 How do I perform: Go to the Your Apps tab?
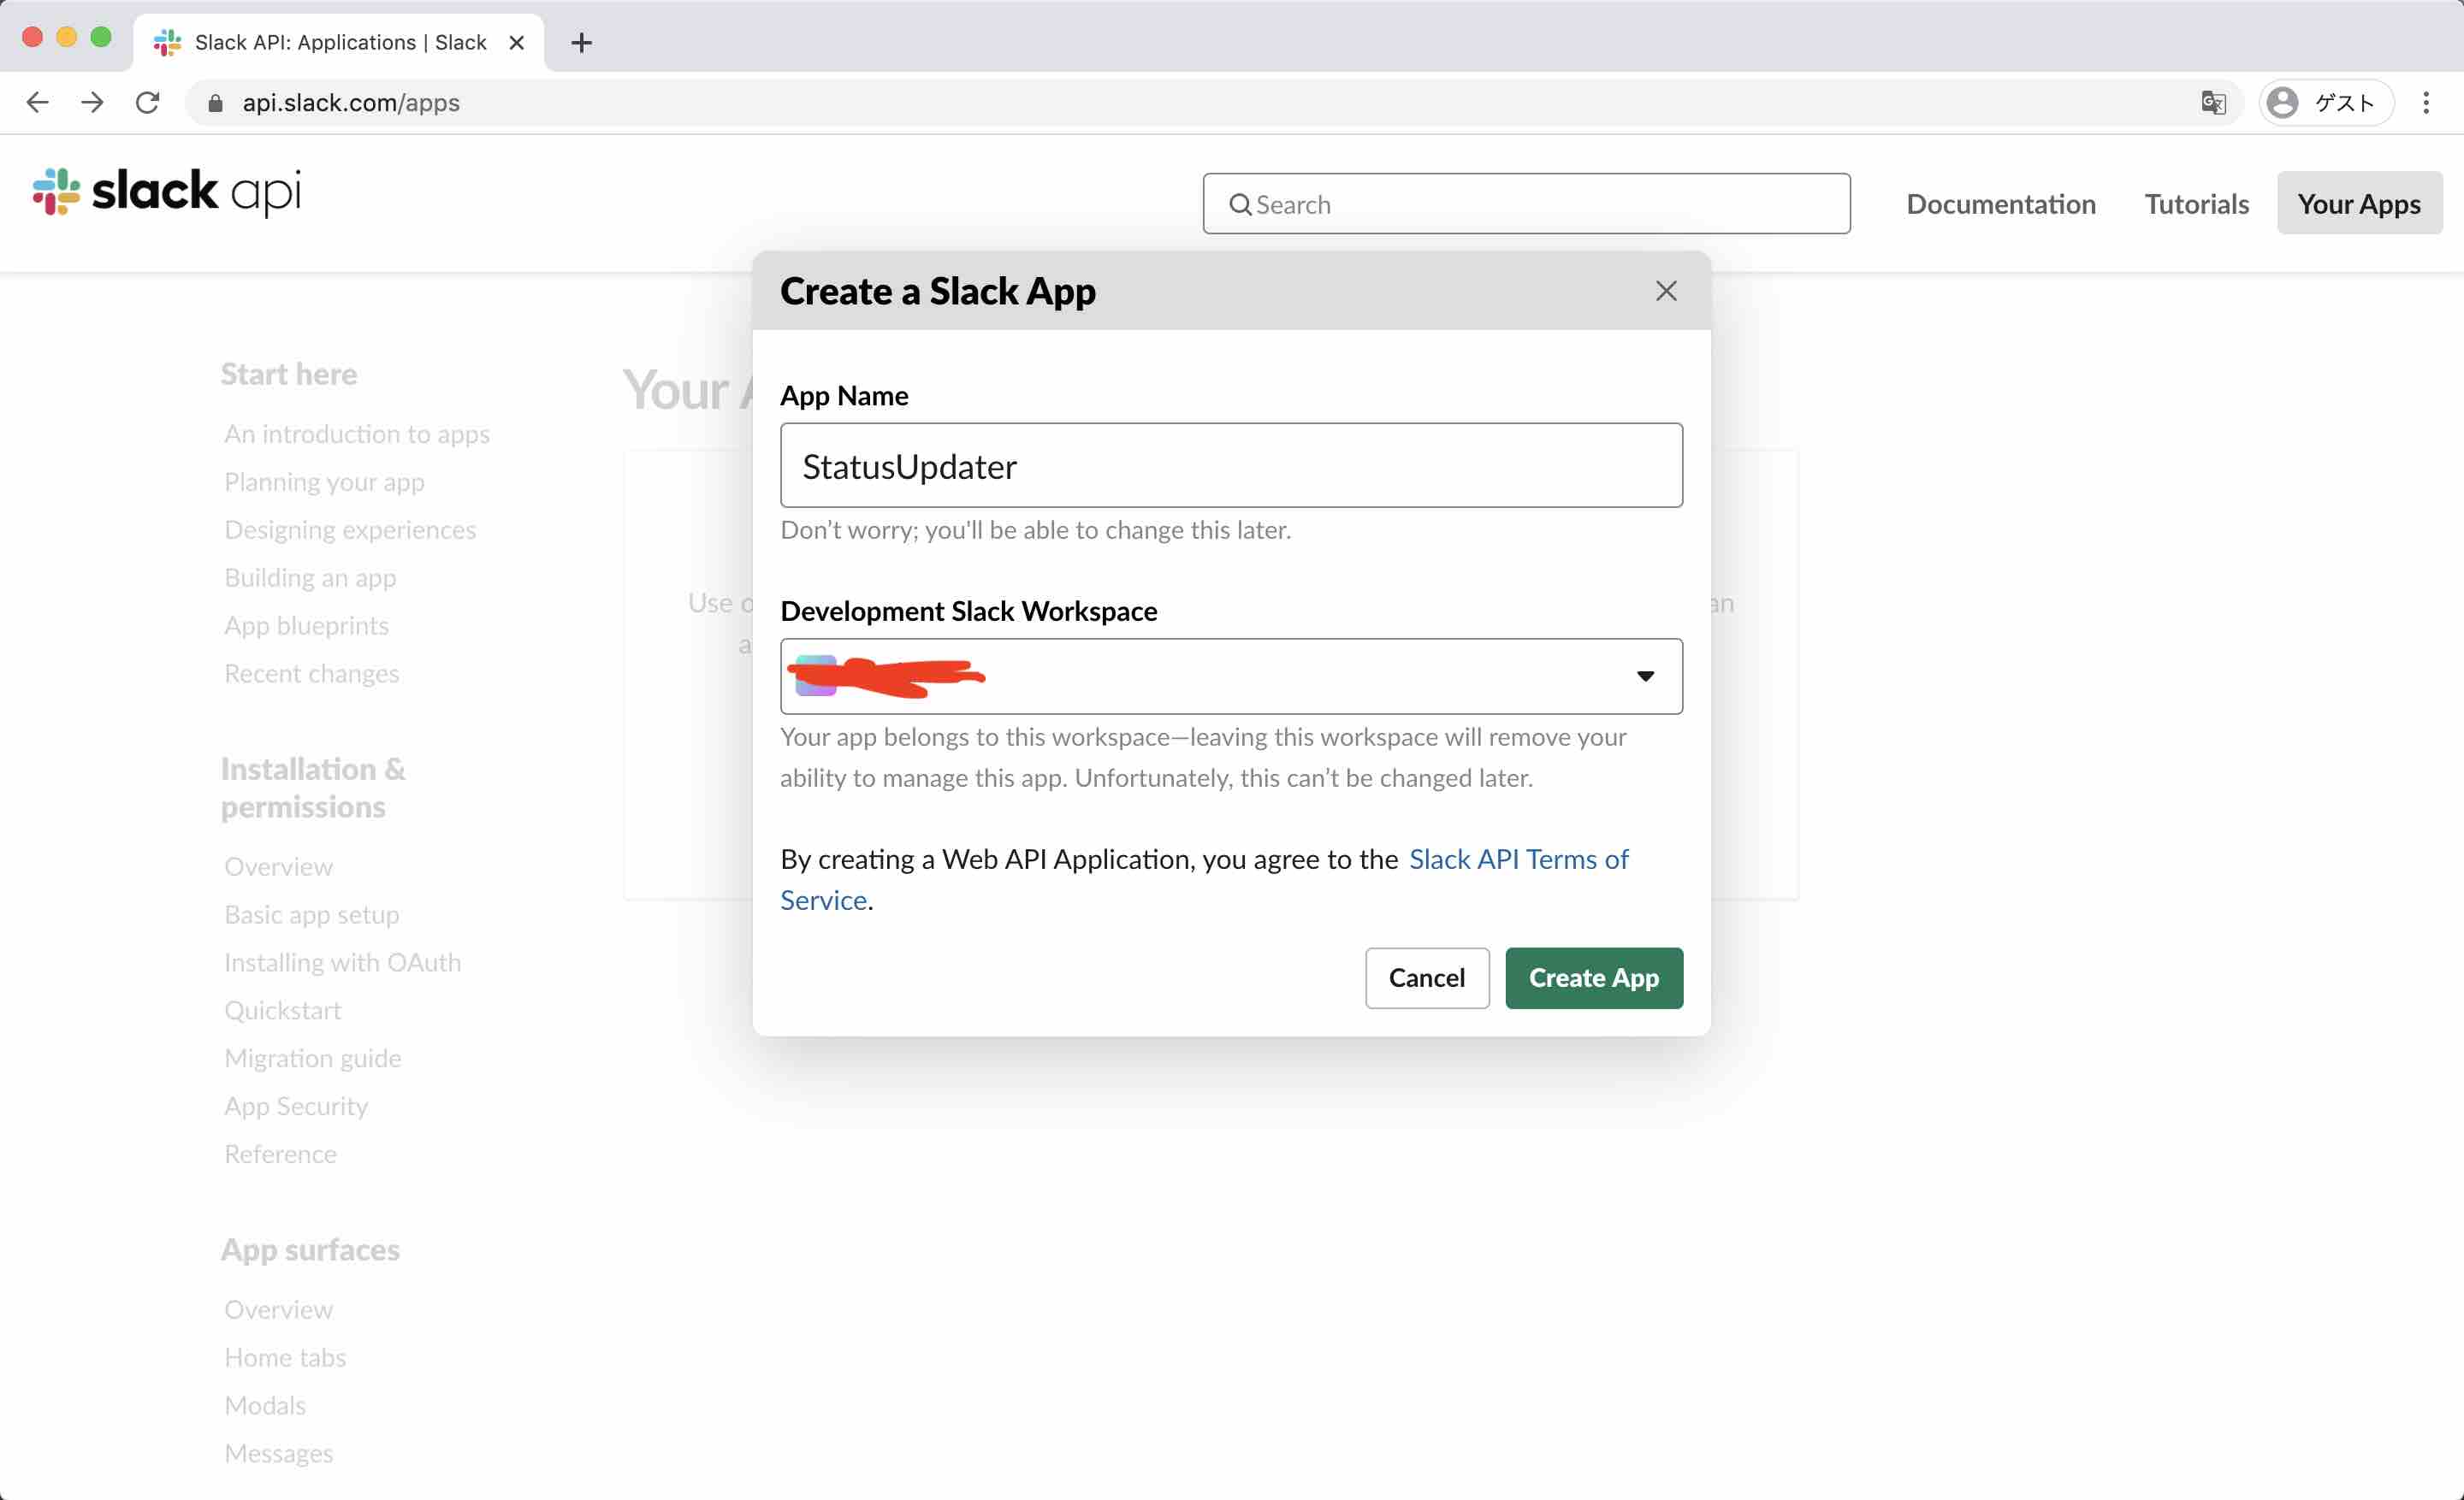[x=2358, y=204]
